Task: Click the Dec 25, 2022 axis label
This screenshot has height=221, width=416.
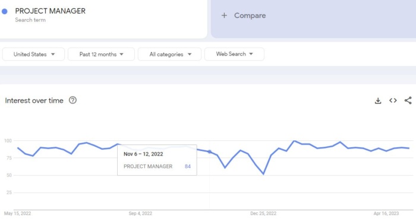Action: (x=263, y=213)
